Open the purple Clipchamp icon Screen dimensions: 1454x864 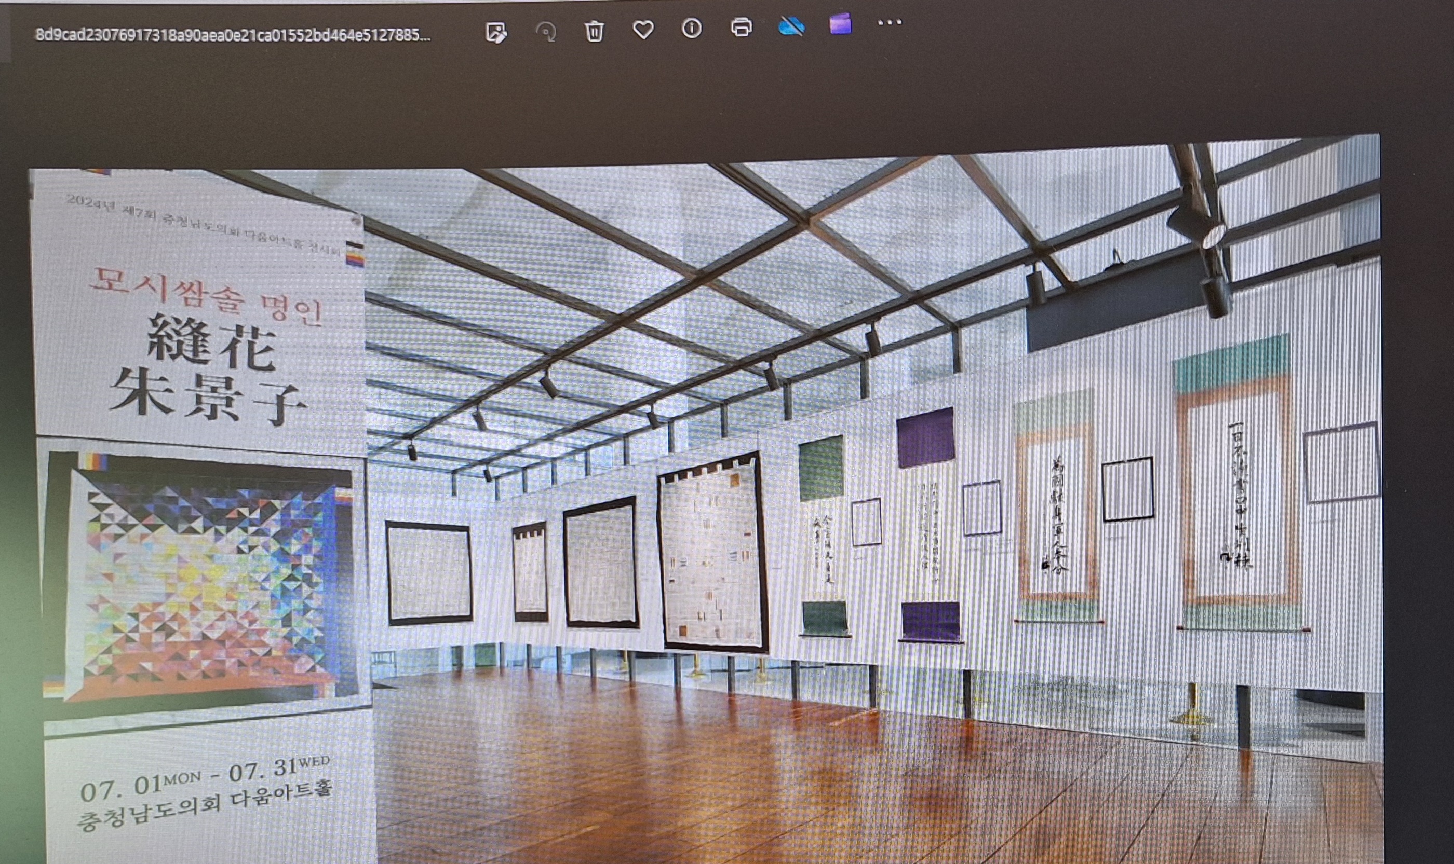click(x=841, y=24)
